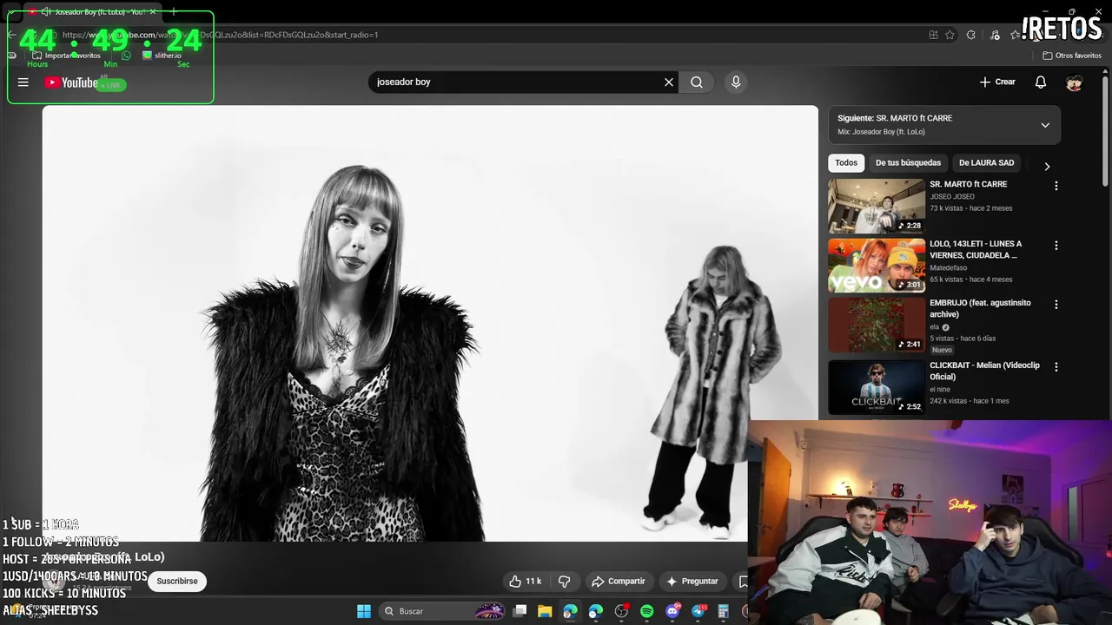1112x625 pixels.
Task: Open the YouTube guide hamburger menu
Action: (23, 82)
